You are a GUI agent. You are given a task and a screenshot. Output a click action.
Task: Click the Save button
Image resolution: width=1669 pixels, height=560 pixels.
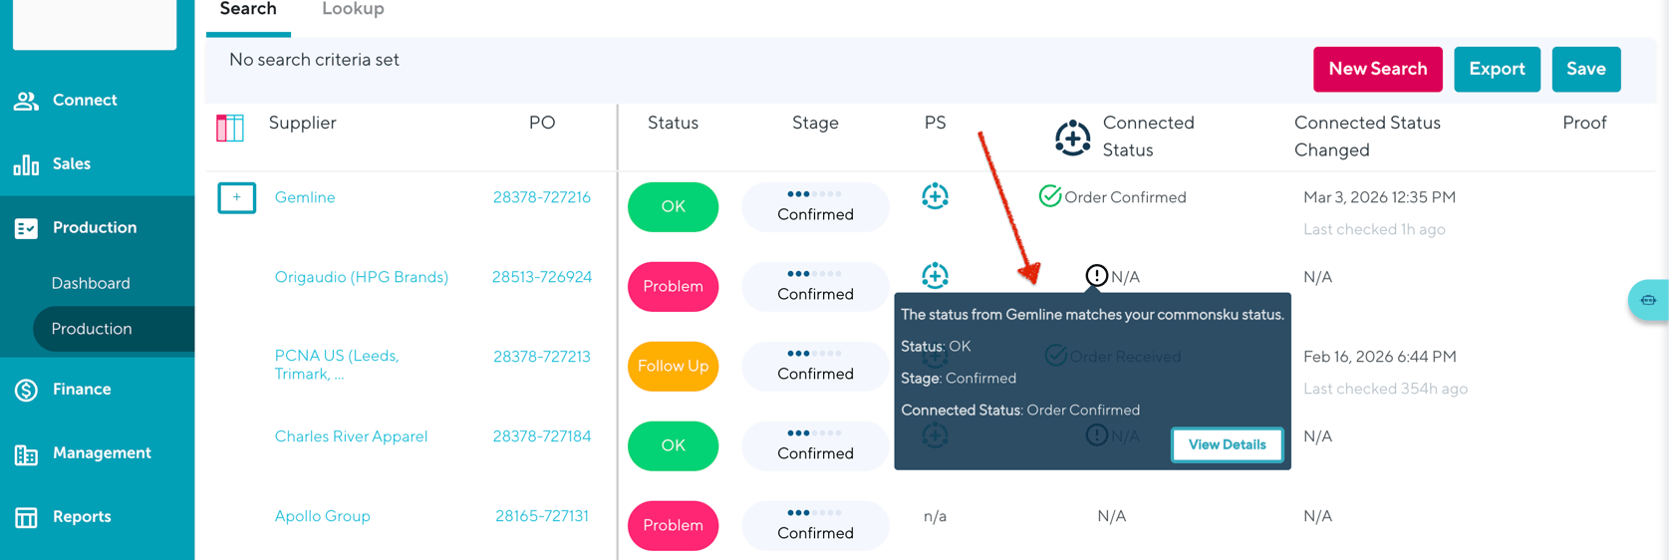click(x=1585, y=69)
